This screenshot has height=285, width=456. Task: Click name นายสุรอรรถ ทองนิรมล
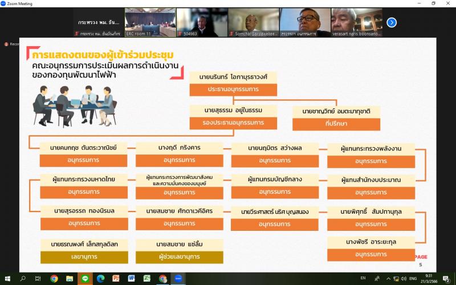pyautogui.click(x=84, y=211)
